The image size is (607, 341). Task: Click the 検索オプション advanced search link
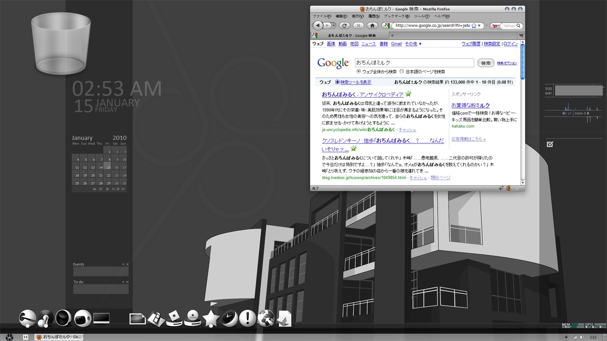coord(507,63)
